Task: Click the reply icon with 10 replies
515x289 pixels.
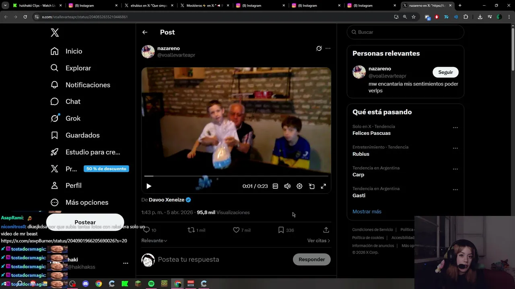Action: tap(150, 230)
